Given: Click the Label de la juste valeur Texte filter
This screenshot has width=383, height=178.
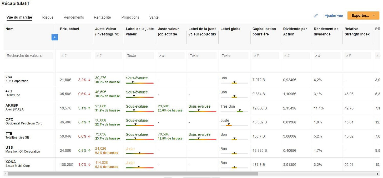Looking at the screenshot, I should [x=140, y=56].
